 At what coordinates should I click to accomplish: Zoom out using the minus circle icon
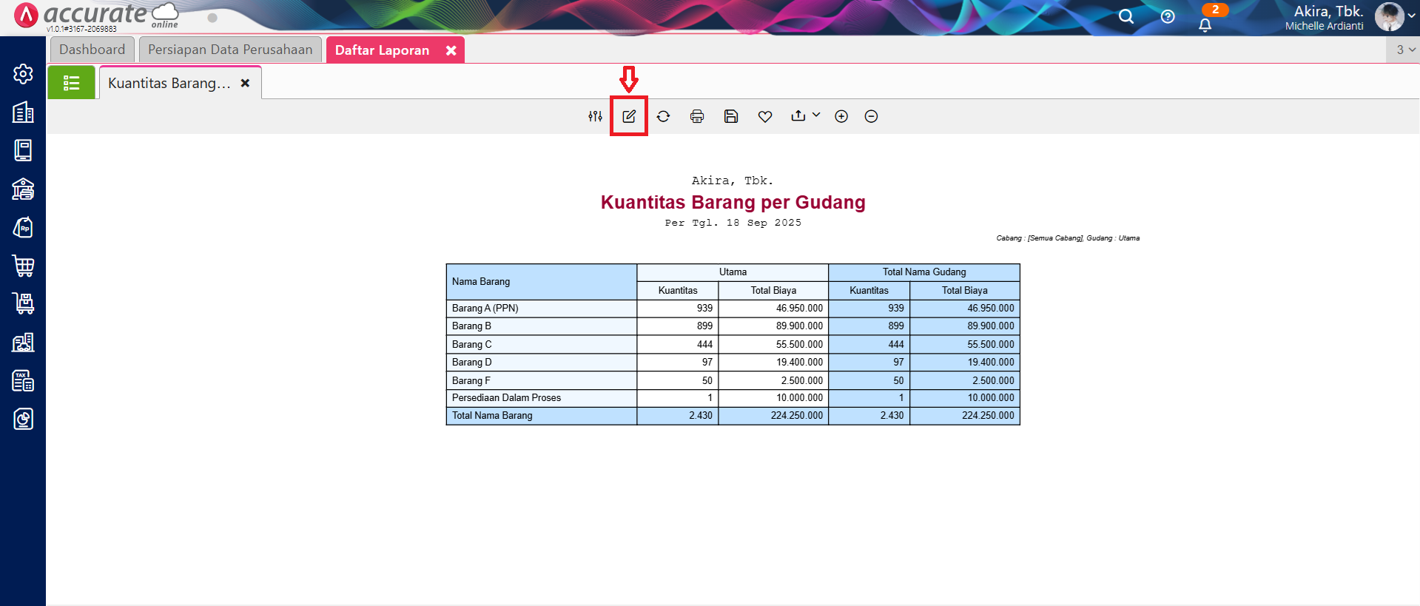[x=871, y=116]
